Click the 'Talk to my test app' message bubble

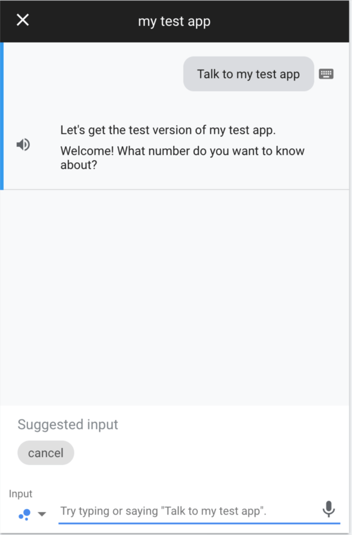[248, 74]
